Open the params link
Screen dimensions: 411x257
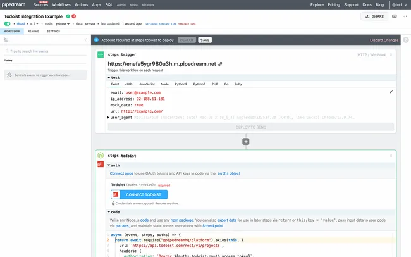tap(122, 226)
